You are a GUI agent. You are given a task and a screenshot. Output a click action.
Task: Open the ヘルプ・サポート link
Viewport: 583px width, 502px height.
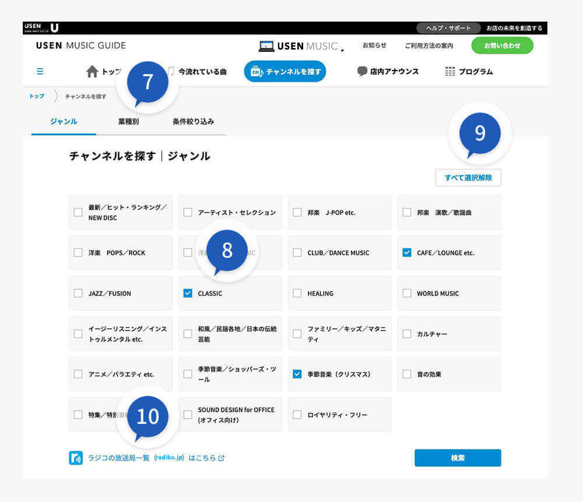click(448, 28)
